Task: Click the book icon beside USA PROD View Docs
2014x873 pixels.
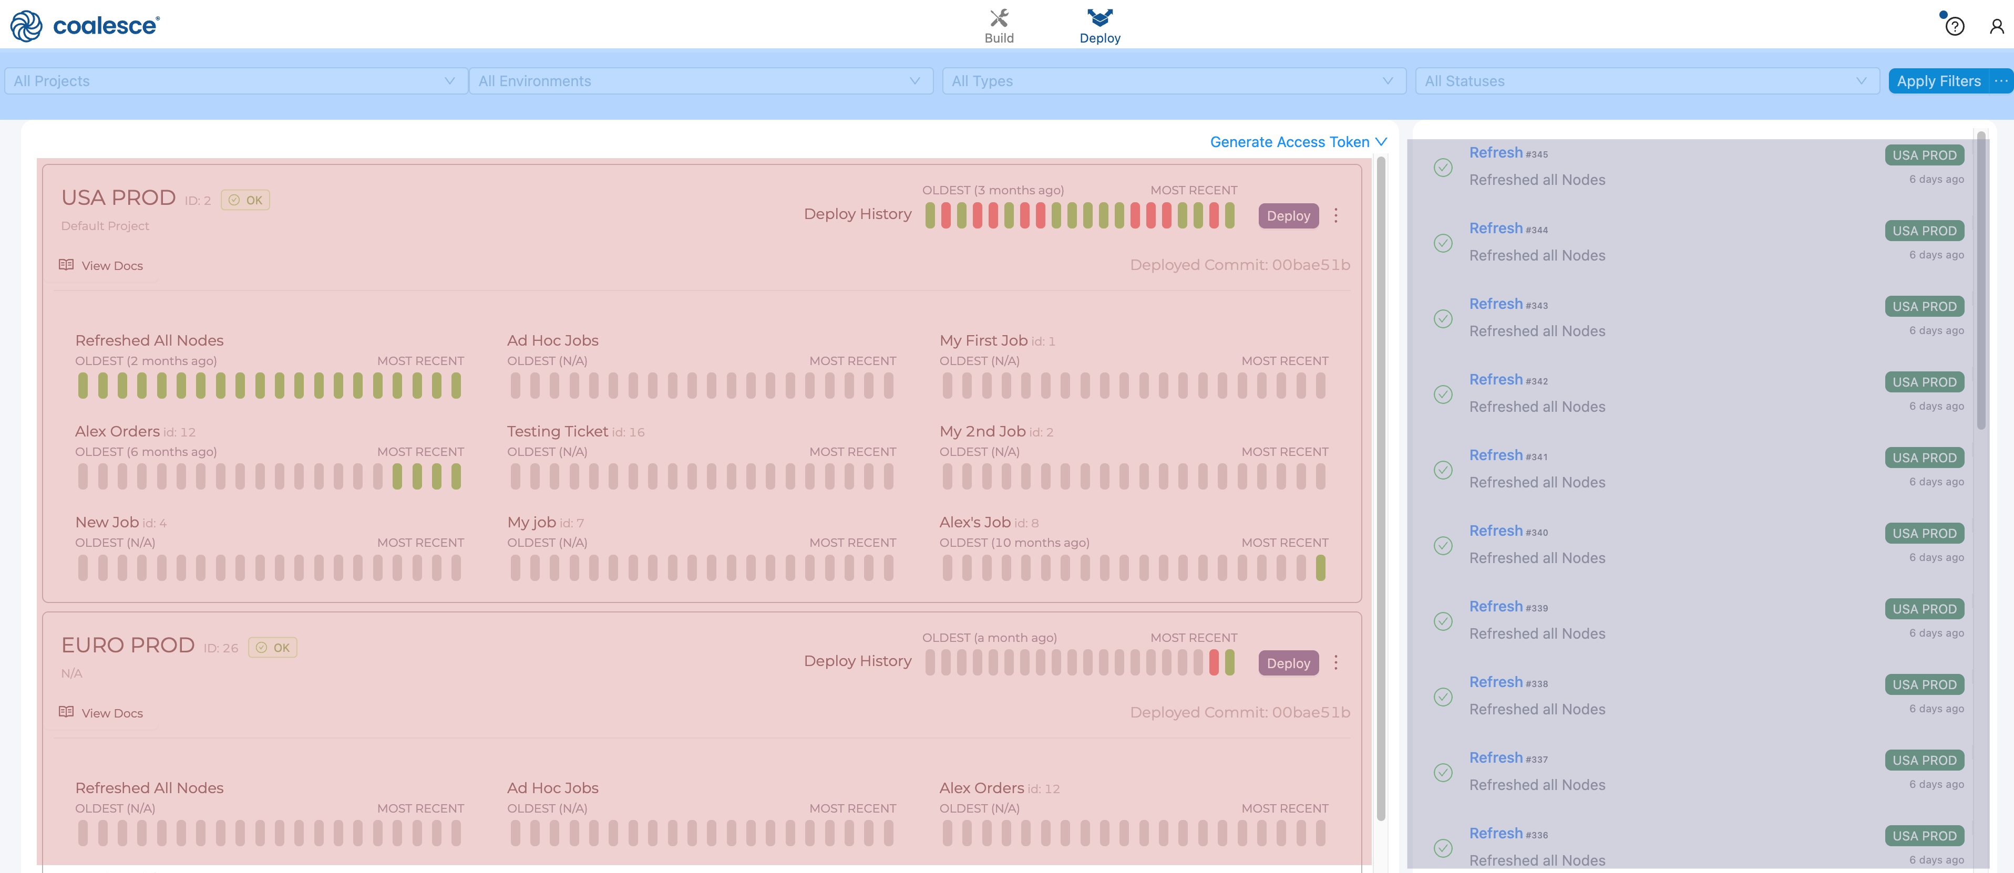Action: click(66, 265)
